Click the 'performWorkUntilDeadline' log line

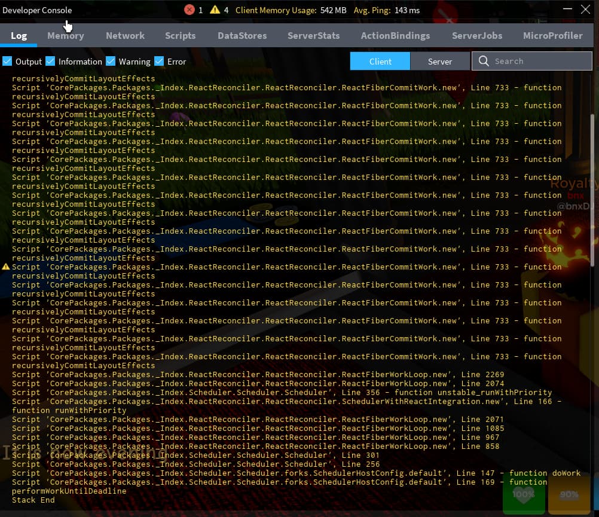click(x=69, y=491)
